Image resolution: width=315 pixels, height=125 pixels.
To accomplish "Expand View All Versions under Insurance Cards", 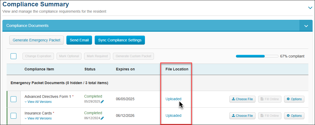I will click(38, 118).
